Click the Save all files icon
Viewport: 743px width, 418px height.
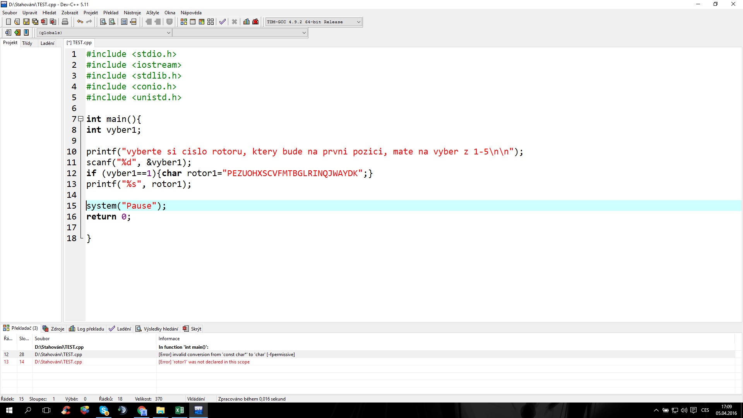click(x=35, y=22)
